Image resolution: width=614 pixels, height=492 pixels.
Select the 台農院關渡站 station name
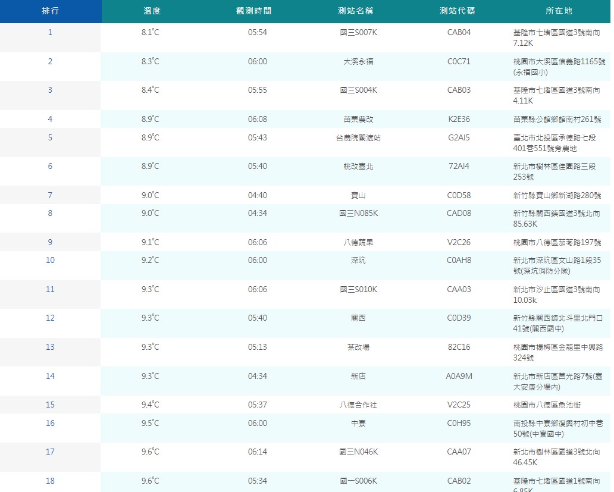click(358, 138)
